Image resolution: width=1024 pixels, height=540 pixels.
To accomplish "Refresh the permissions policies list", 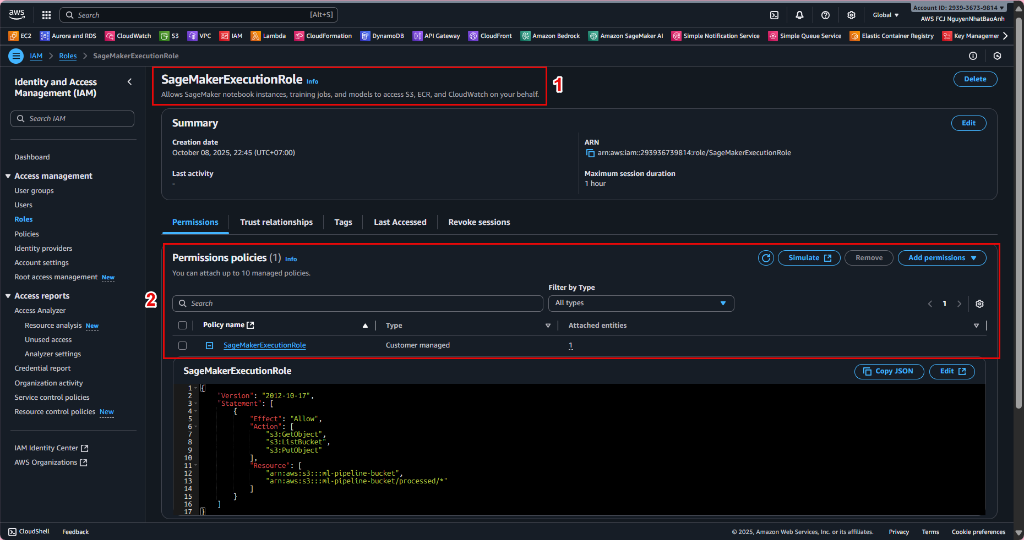I will [766, 258].
